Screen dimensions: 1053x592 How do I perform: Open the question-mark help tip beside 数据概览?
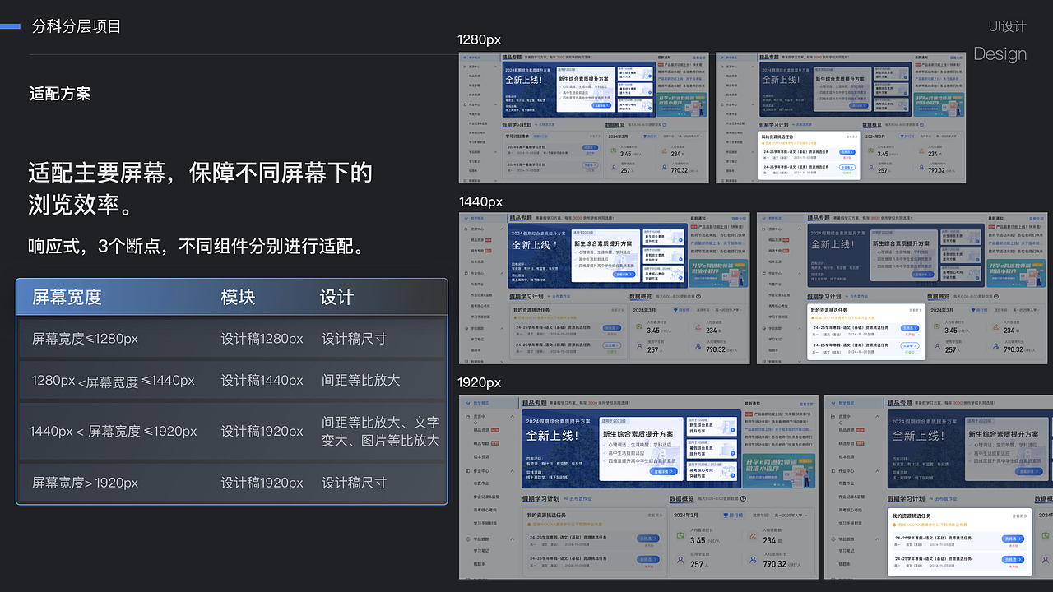click(742, 497)
